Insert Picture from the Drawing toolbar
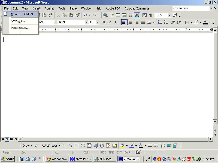218x163 pixels. 114,146
